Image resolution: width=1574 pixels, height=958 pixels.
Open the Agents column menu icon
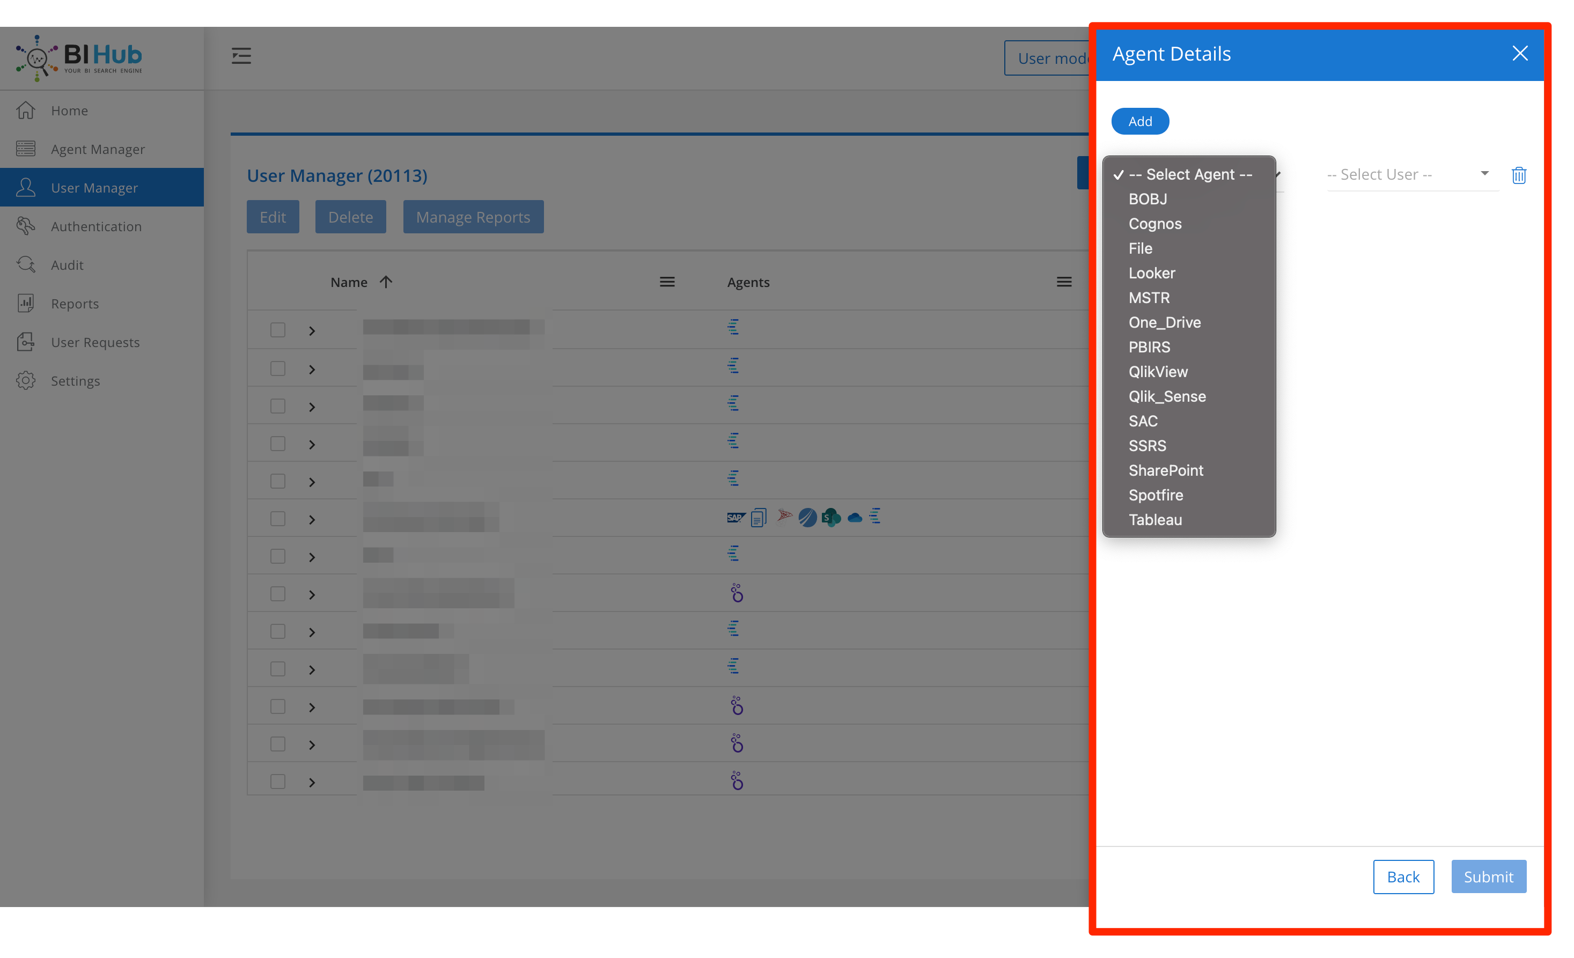click(x=1064, y=282)
